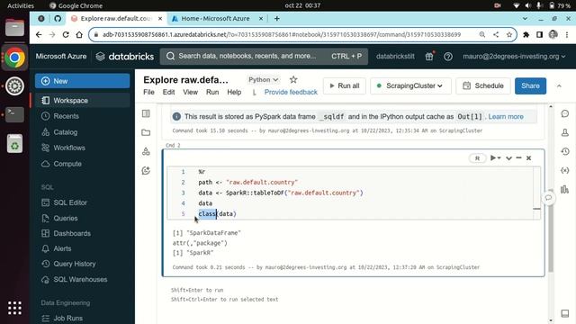Click the R language badge in the cell

click(477, 158)
